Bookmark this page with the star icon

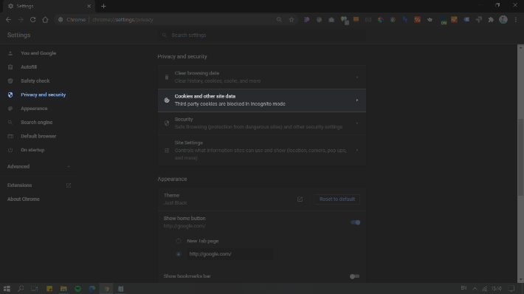[292, 20]
